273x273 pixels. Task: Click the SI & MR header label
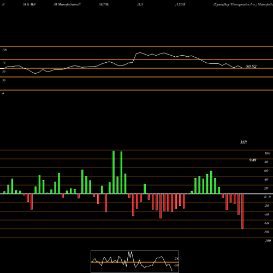click(x=29, y=4)
